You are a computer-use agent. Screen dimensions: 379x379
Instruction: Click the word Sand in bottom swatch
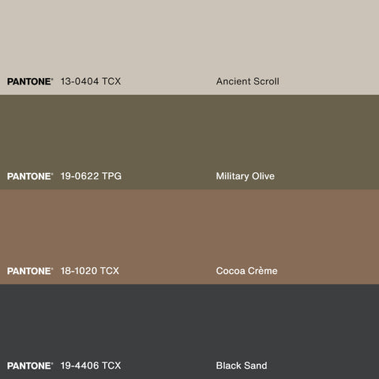(256, 366)
